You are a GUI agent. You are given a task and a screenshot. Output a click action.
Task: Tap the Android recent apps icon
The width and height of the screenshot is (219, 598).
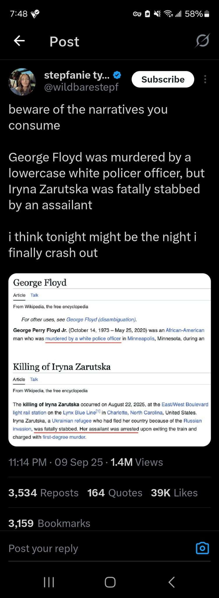click(x=49, y=582)
